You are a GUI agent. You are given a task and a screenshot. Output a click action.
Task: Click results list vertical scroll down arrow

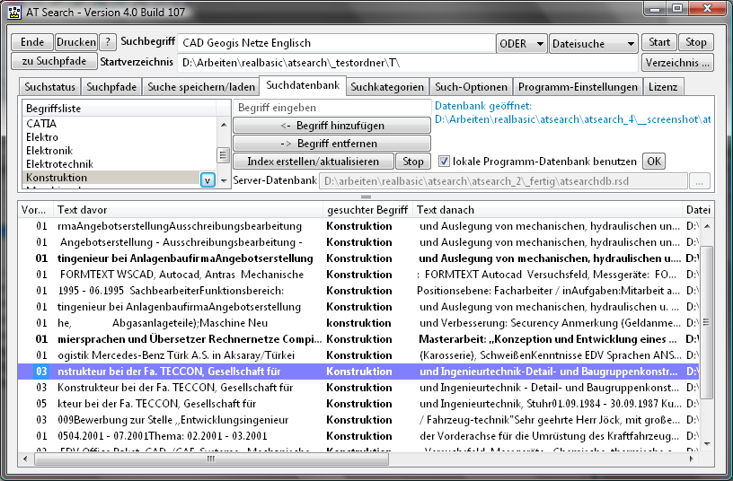[x=707, y=443]
